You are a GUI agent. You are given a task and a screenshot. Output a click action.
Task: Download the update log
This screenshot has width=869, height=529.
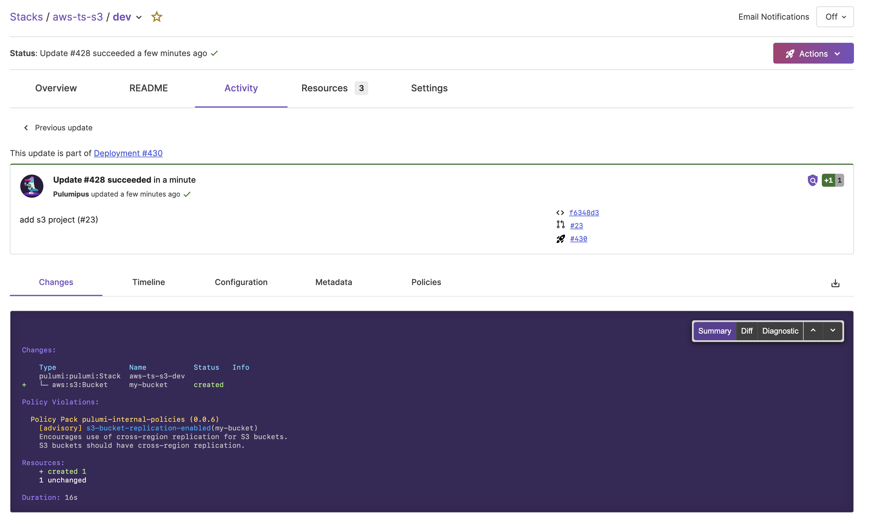tap(835, 283)
